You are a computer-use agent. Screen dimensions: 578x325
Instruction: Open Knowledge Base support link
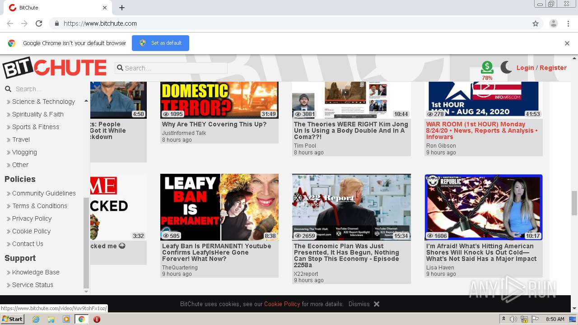[36, 272]
